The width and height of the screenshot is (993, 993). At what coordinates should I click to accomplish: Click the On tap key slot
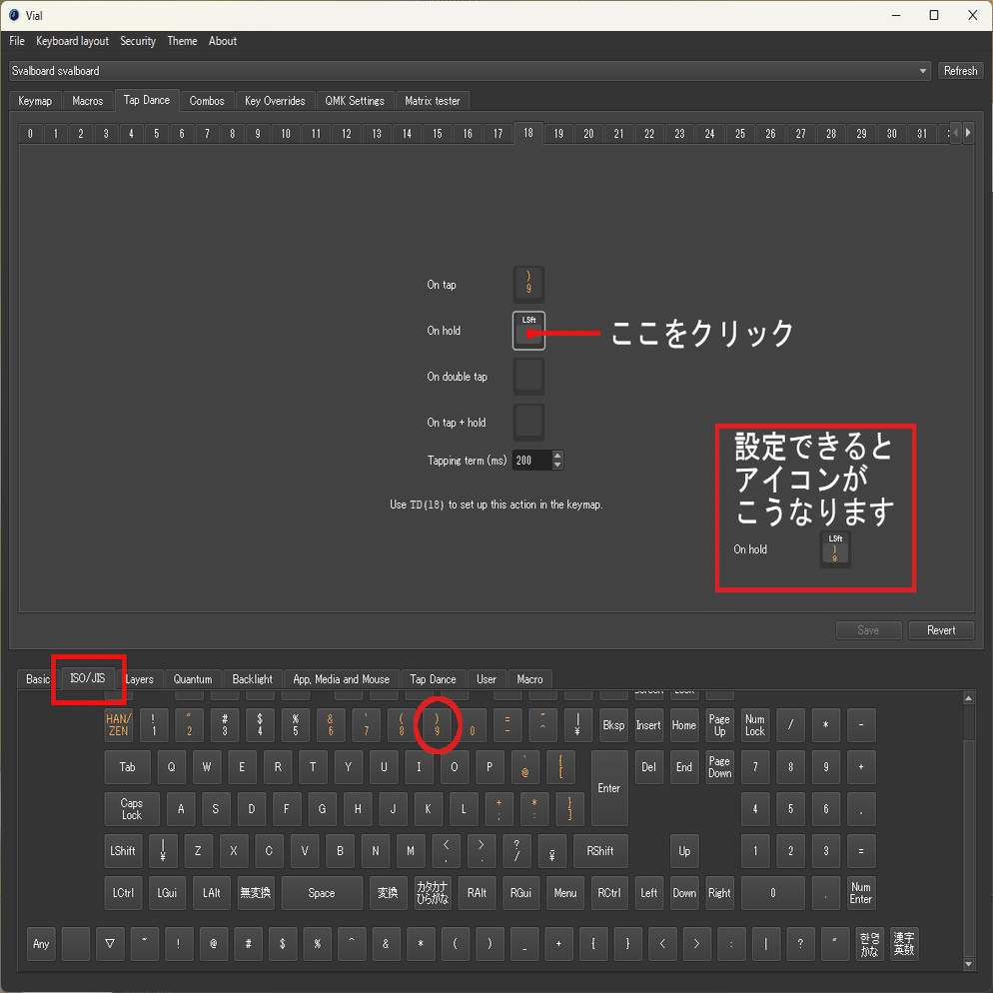coord(528,285)
